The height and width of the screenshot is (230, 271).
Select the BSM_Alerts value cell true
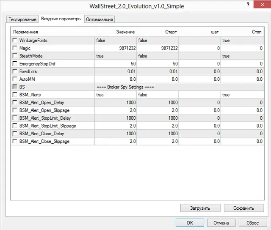tap(116, 95)
